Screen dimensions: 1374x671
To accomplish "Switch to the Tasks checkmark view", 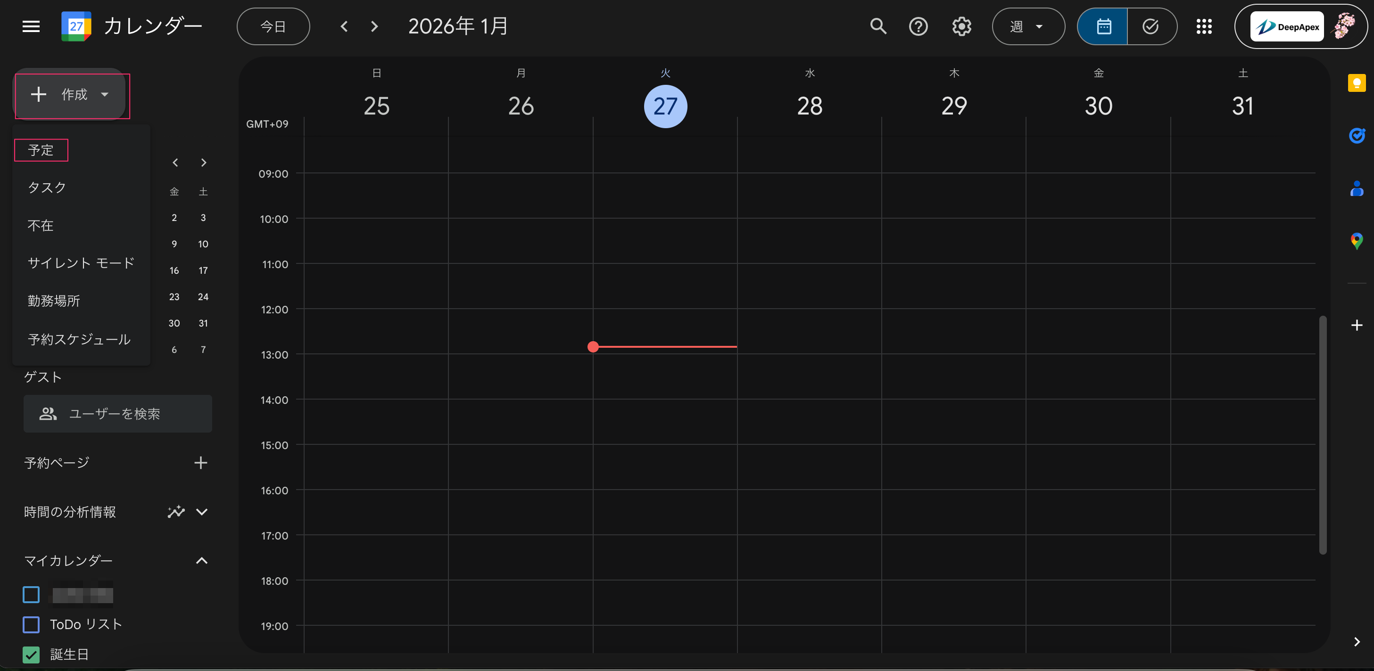I will tap(1151, 26).
